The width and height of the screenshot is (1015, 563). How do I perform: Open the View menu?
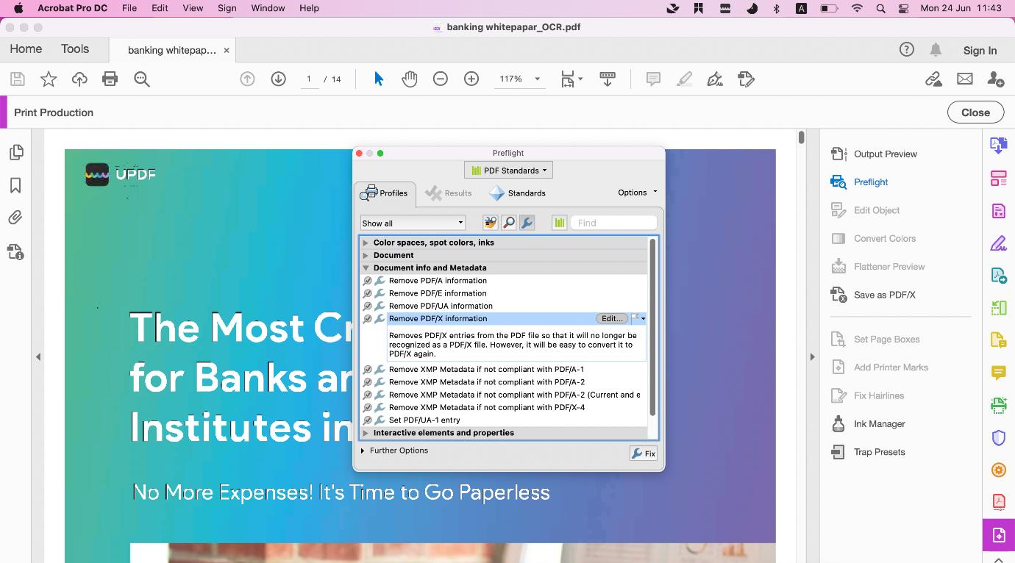[193, 8]
